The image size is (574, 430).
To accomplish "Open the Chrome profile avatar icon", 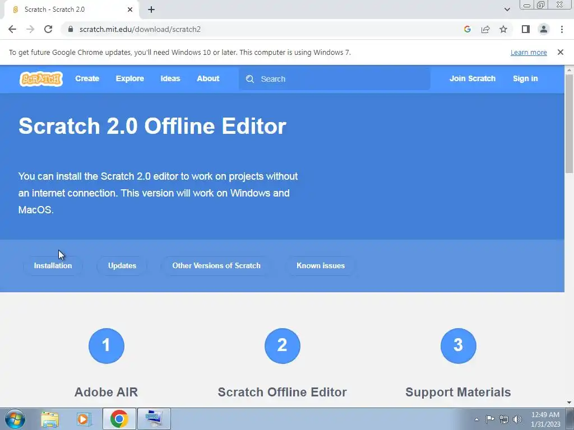I will click(544, 29).
